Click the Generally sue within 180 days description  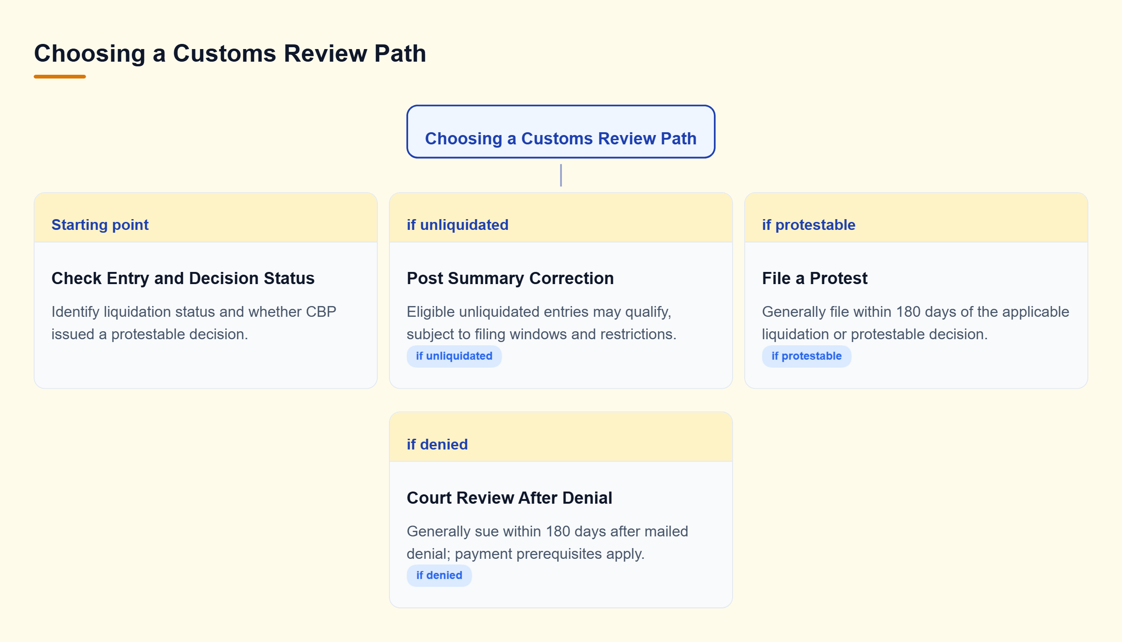click(x=547, y=542)
